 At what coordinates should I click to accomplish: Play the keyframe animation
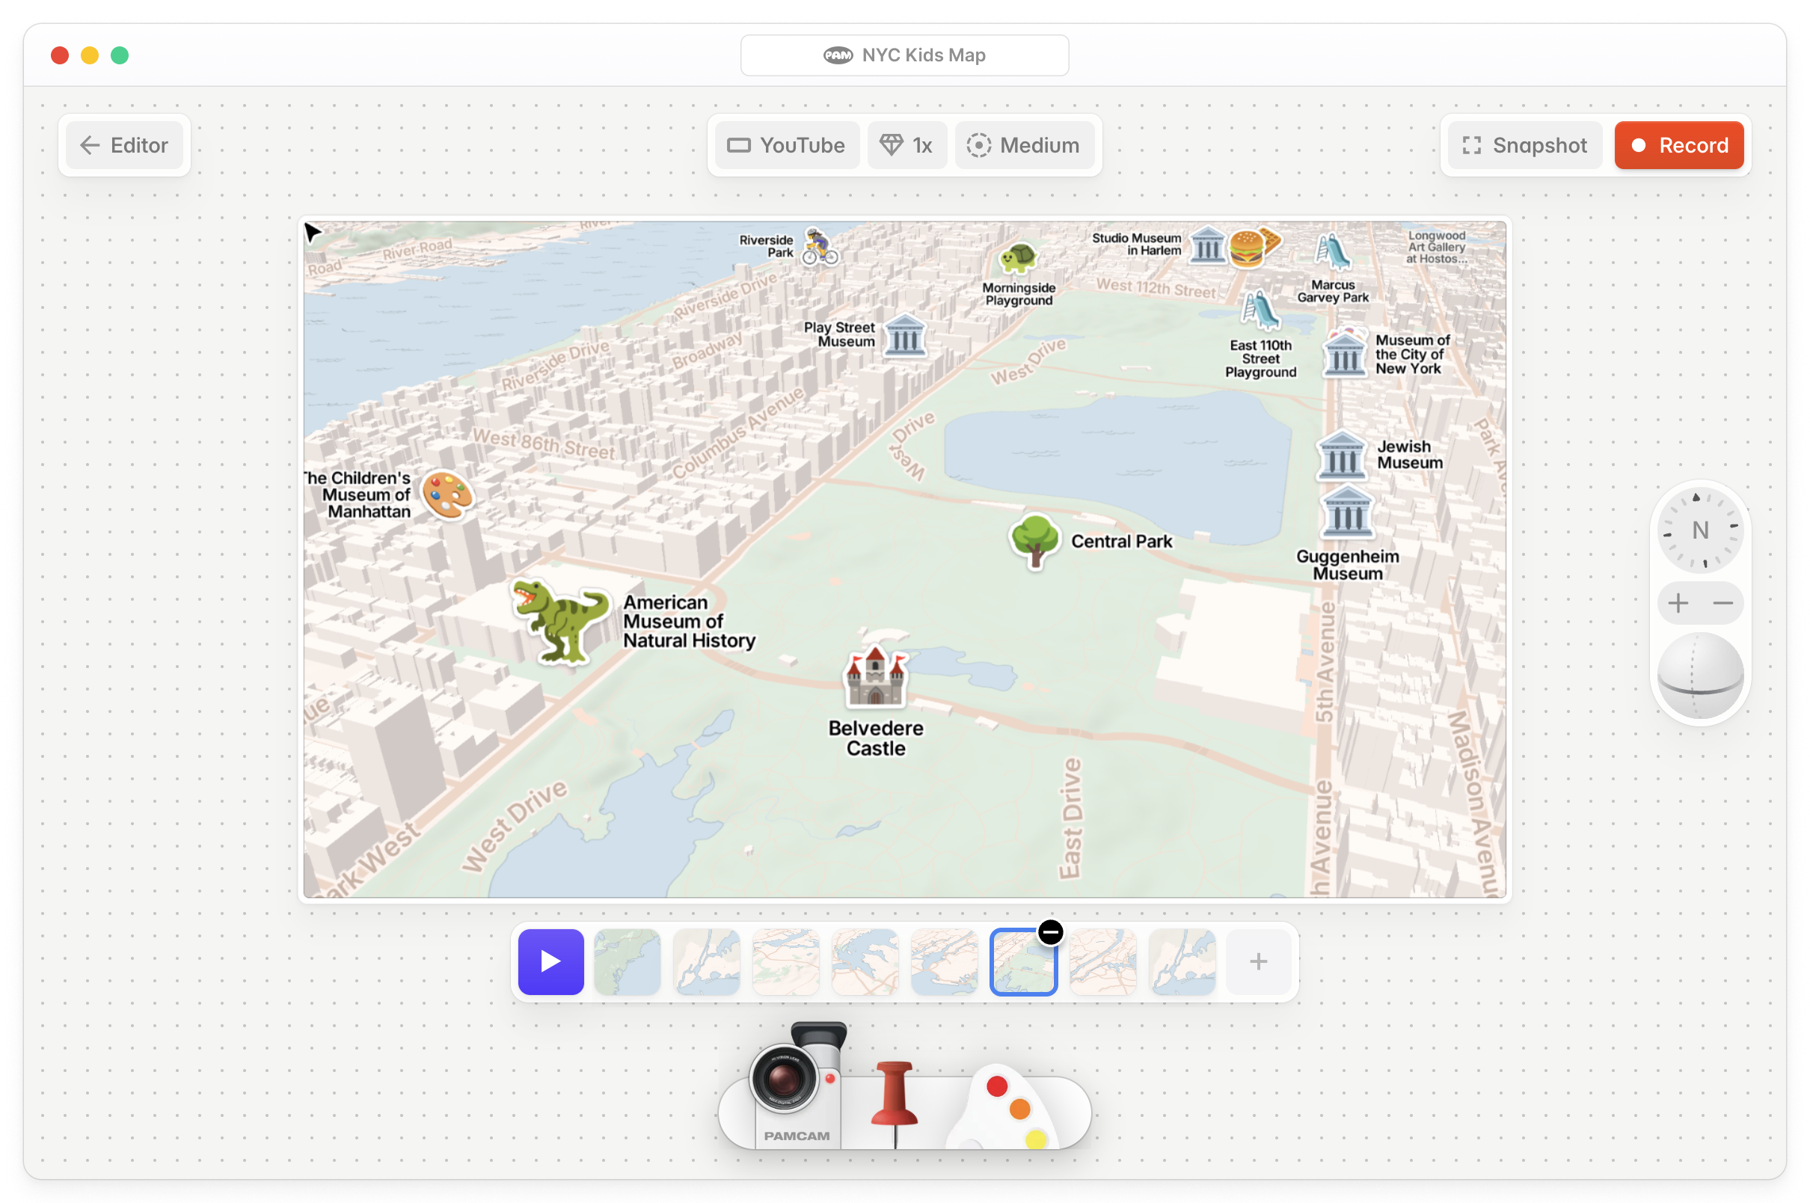(x=550, y=961)
